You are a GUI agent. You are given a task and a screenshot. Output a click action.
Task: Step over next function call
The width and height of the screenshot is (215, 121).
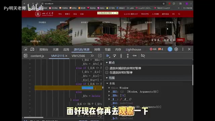tap(114, 56)
